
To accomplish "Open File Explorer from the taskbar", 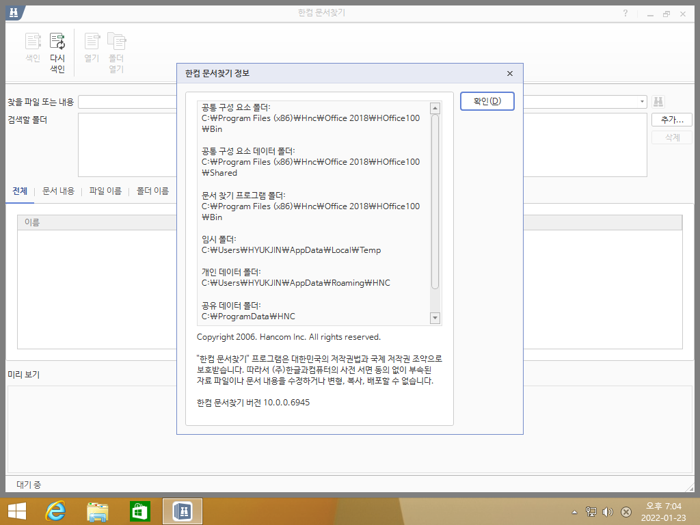I will (97, 511).
